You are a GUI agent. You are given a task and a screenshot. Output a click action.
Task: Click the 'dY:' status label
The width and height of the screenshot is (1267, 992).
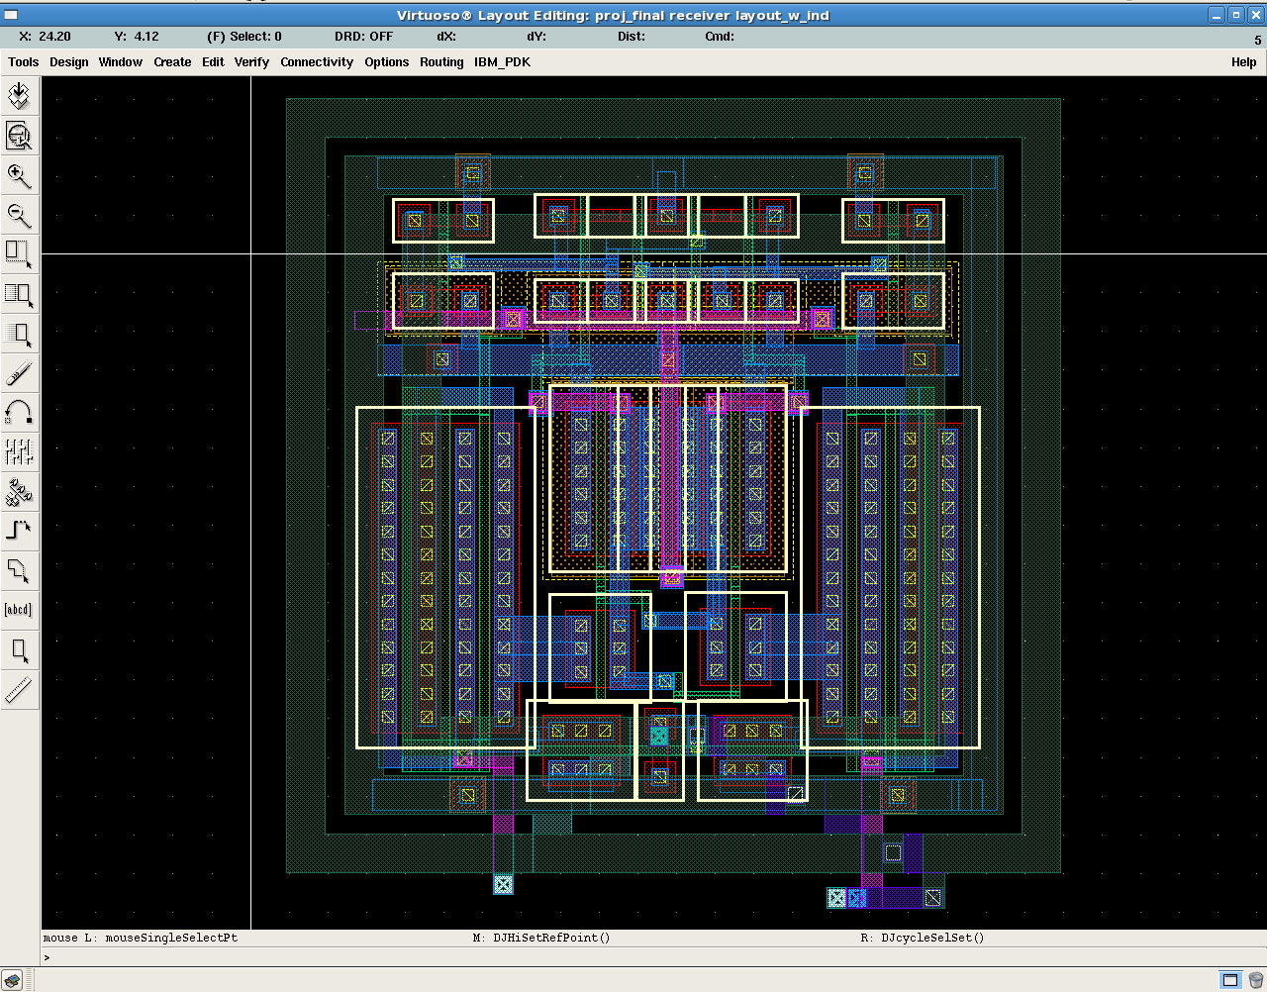[x=536, y=37]
